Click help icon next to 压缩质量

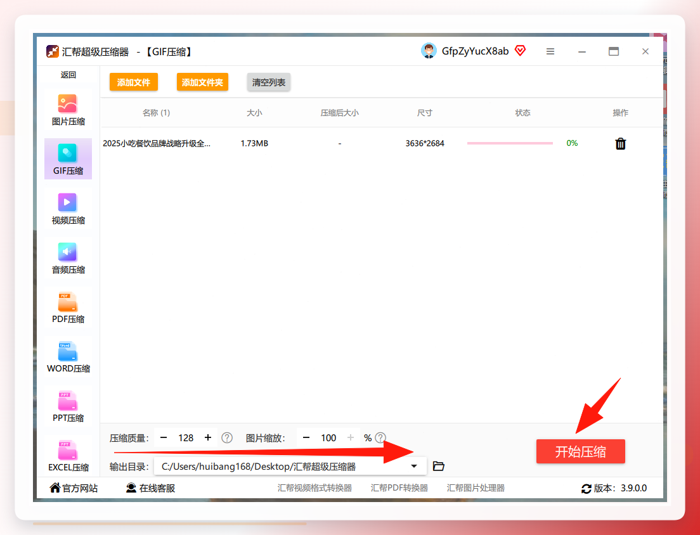coord(227,438)
